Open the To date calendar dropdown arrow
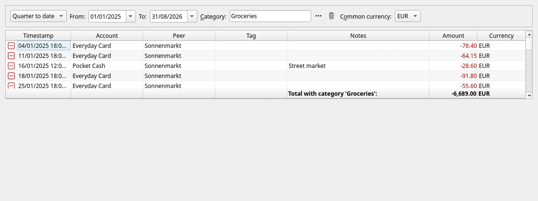The width and height of the screenshot is (538, 201). coord(192,16)
